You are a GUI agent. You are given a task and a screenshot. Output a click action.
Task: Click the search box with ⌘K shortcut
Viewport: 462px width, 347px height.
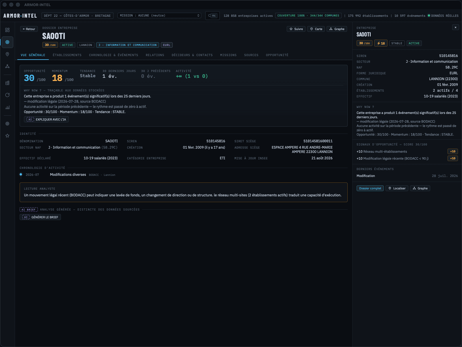click(x=212, y=16)
